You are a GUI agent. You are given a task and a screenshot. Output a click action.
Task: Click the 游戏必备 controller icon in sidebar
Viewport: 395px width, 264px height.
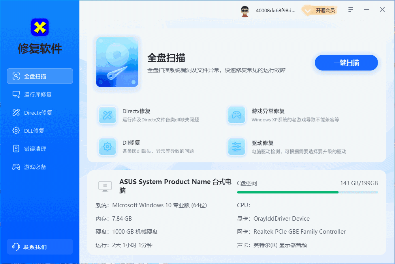coord(15,167)
